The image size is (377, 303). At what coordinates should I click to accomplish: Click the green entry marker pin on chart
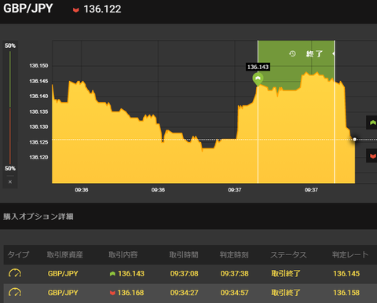pyautogui.click(x=258, y=79)
